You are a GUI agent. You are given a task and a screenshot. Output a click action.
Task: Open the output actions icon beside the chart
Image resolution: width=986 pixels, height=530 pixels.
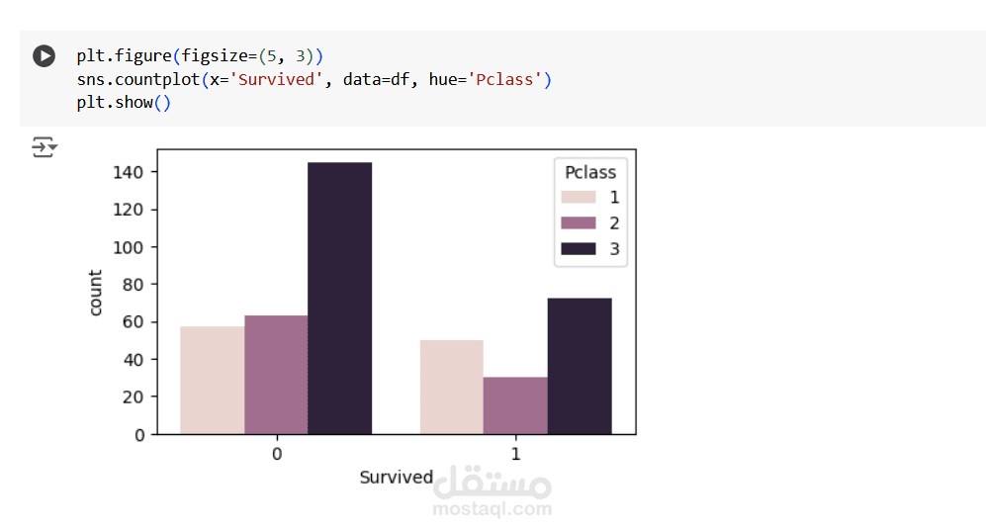click(x=45, y=148)
